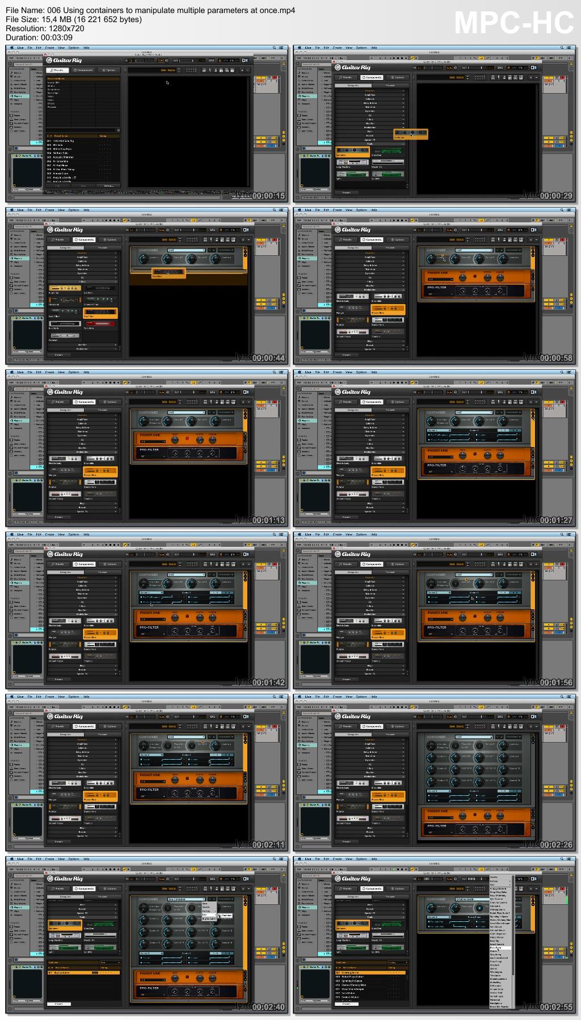Screen dimensions: 581x1020
Task: Collapse Modulation category in 00:02:26 frame
Action: (x=370, y=777)
